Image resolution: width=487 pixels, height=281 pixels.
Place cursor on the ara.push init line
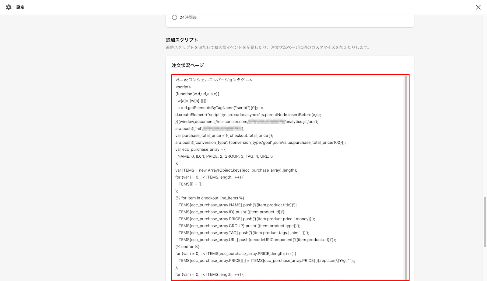pyautogui.click(x=210, y=129)
